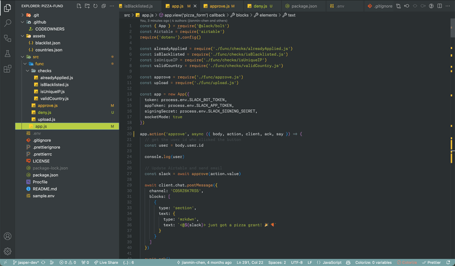Close the app.js editor tab
Viewport: 455px width, 266px height.
point(196,6)
